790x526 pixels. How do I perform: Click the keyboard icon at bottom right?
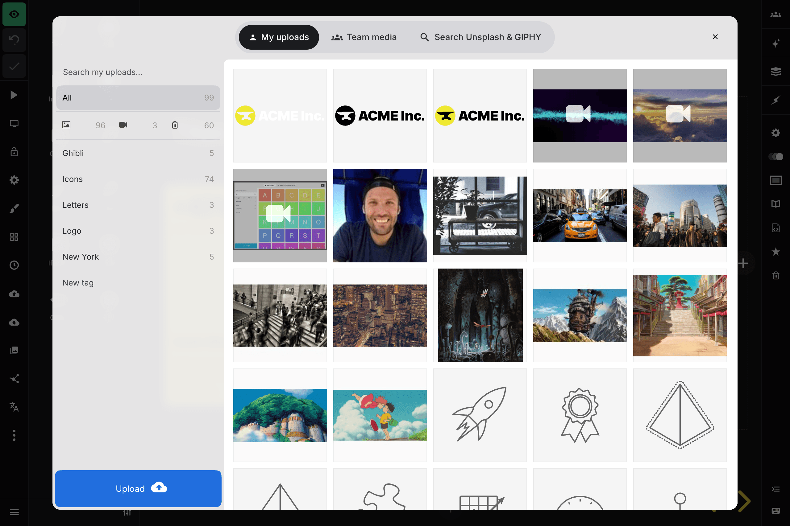(775, 511)
